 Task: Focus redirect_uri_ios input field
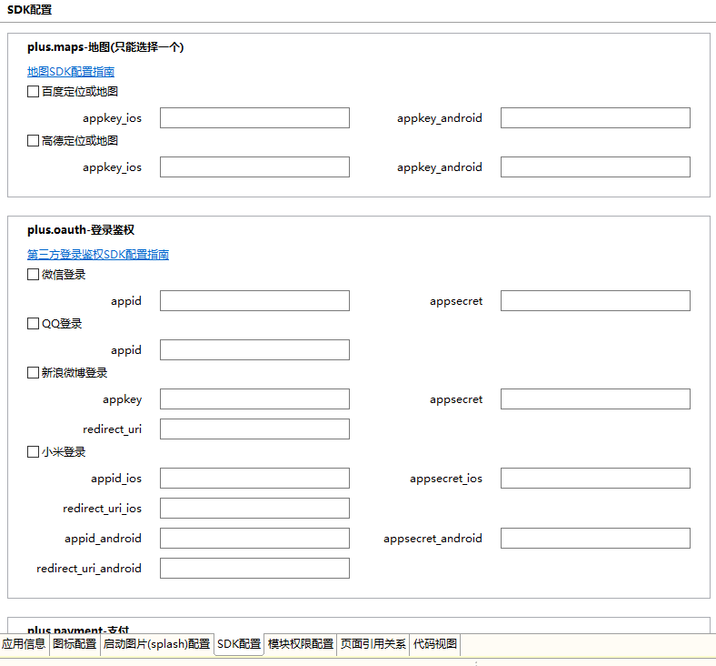(x=254, y=508)
